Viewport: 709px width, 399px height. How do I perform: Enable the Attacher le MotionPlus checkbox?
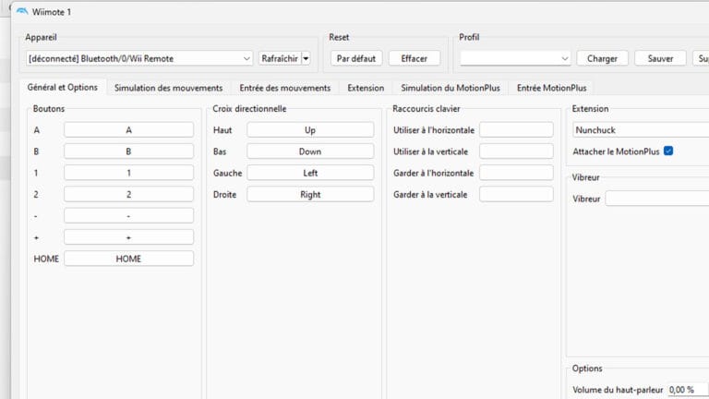point(668,151)
